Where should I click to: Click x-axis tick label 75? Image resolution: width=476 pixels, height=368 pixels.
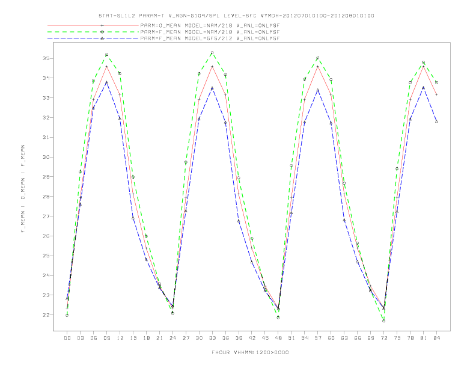click(397, 338)
